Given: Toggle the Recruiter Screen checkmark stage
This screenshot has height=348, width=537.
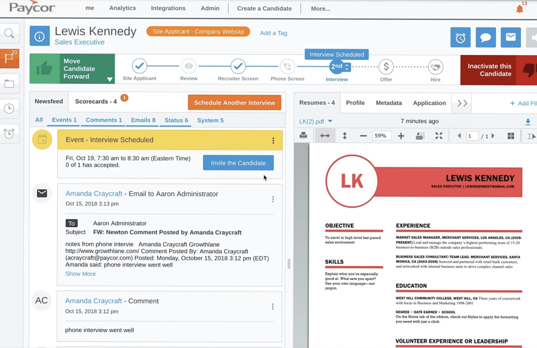Looking at the screenshot, I should point(238,66).
